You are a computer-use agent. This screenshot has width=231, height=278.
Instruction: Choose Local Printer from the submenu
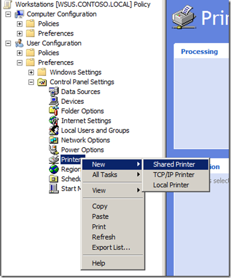176,185
